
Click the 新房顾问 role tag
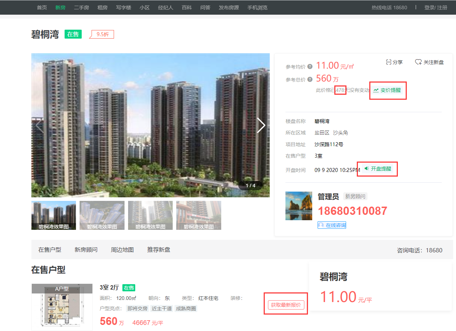click(x=355, y=197)
